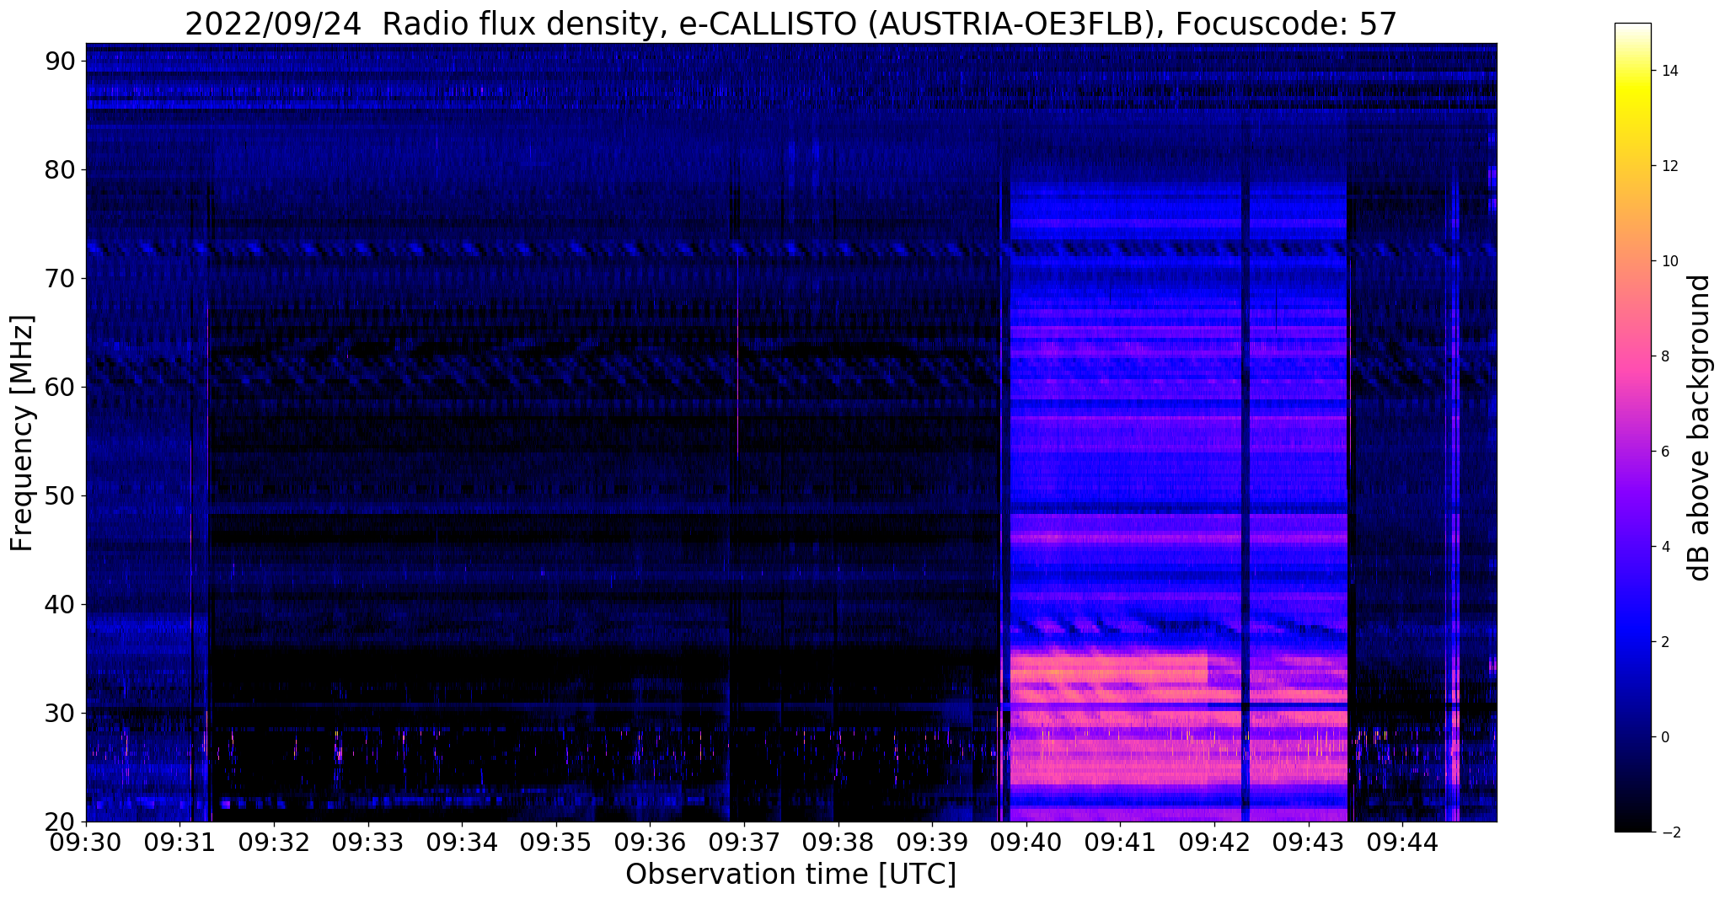Screen dimensions: 1725x899
Task: Click the dark vertical gap in burst near 09:42
Action: (x=1246, y=497)
